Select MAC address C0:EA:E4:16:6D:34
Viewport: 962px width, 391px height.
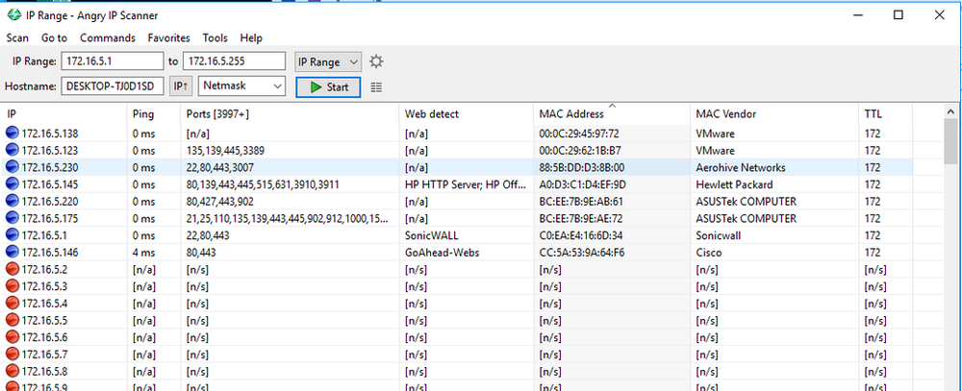(580, 235)
